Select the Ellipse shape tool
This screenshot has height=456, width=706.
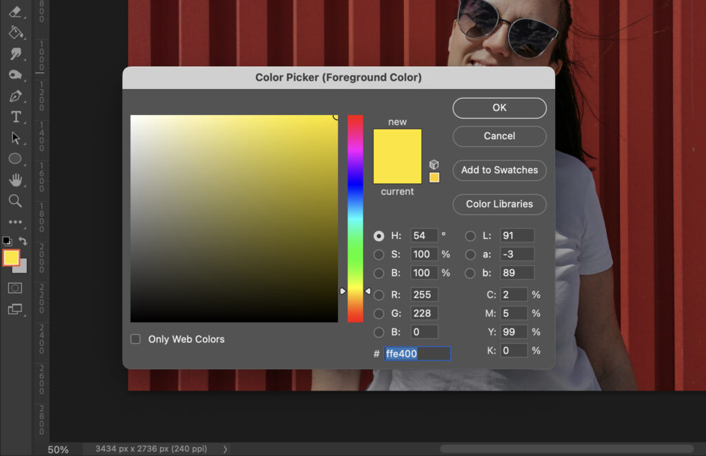click(x=16, y=158)
